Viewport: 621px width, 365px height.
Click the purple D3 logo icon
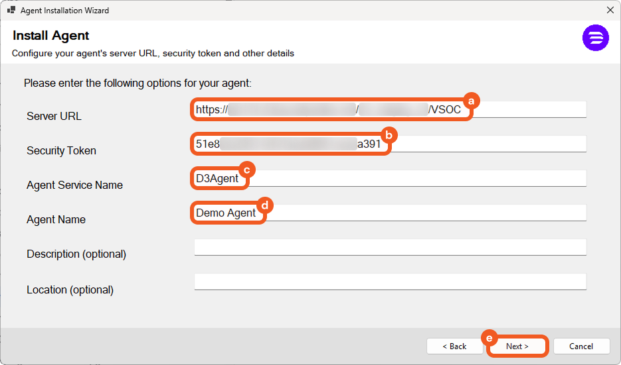pos(595,38)
